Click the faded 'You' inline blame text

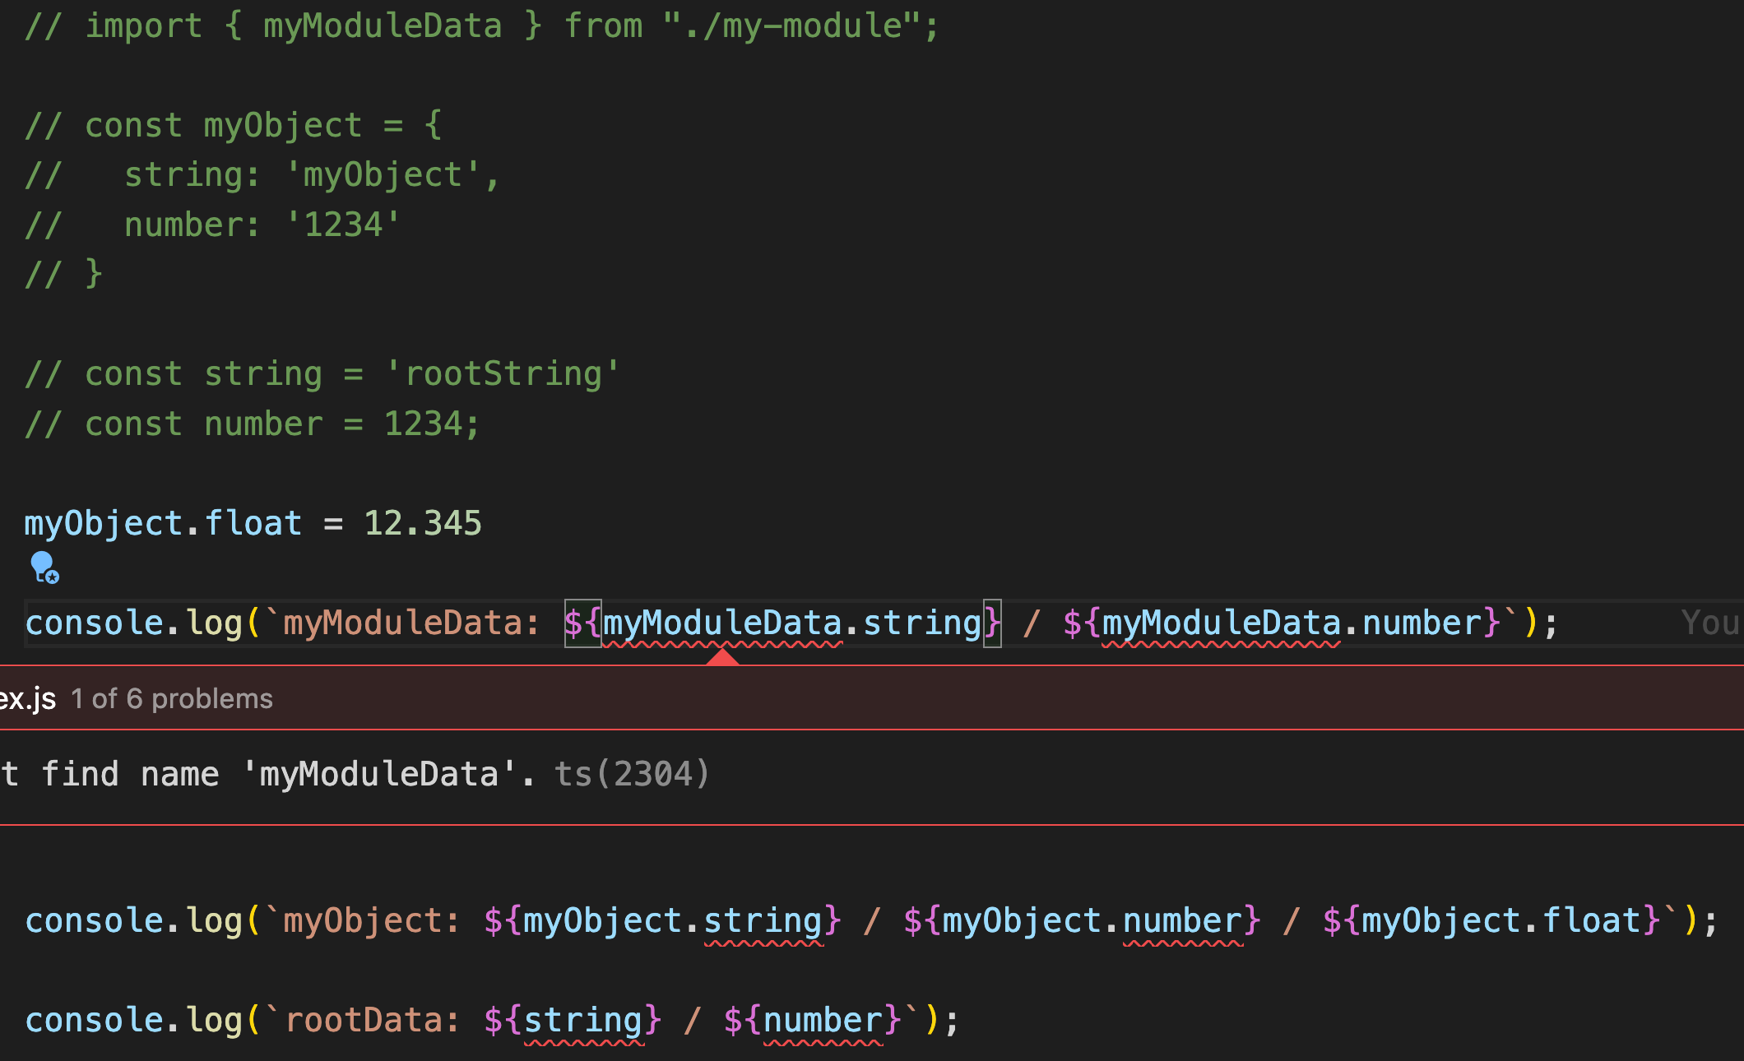(x=1709, y=623)
